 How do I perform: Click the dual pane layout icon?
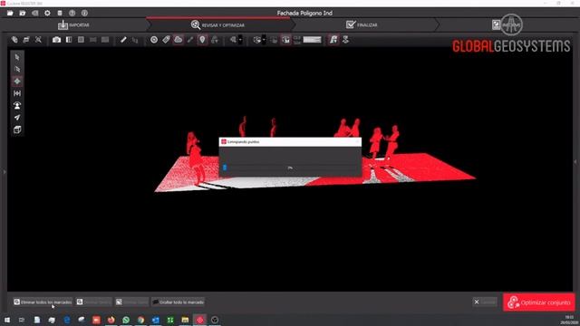[x=93, y=40]
